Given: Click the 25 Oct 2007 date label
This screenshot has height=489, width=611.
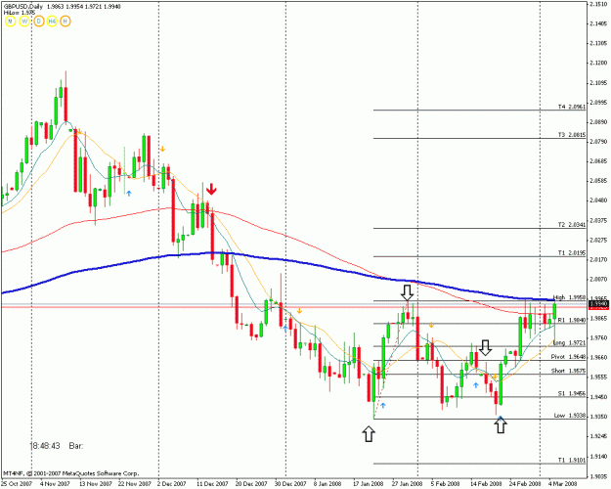Looking at the screenshot, I should tap(17, 483).
